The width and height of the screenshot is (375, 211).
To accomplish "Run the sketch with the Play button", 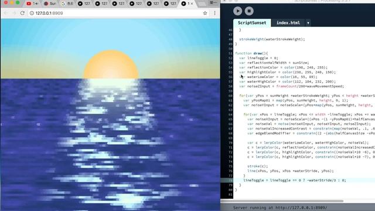I will point(237,11).
